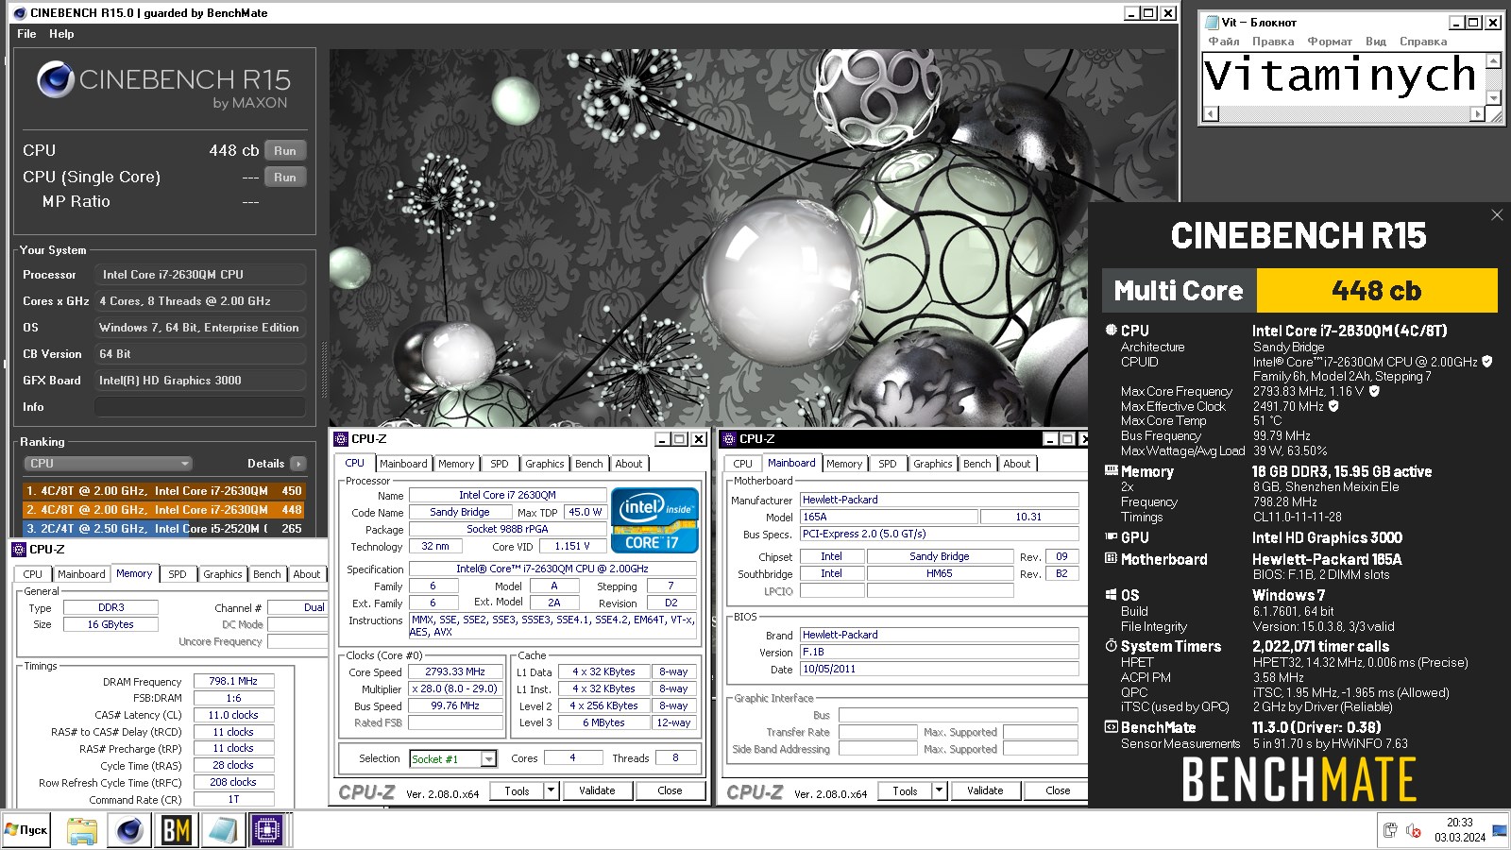Click Notepad vertical scrollbar down arrow
The width and height of the screenshot is (1511, 850).
(1493, 97)
